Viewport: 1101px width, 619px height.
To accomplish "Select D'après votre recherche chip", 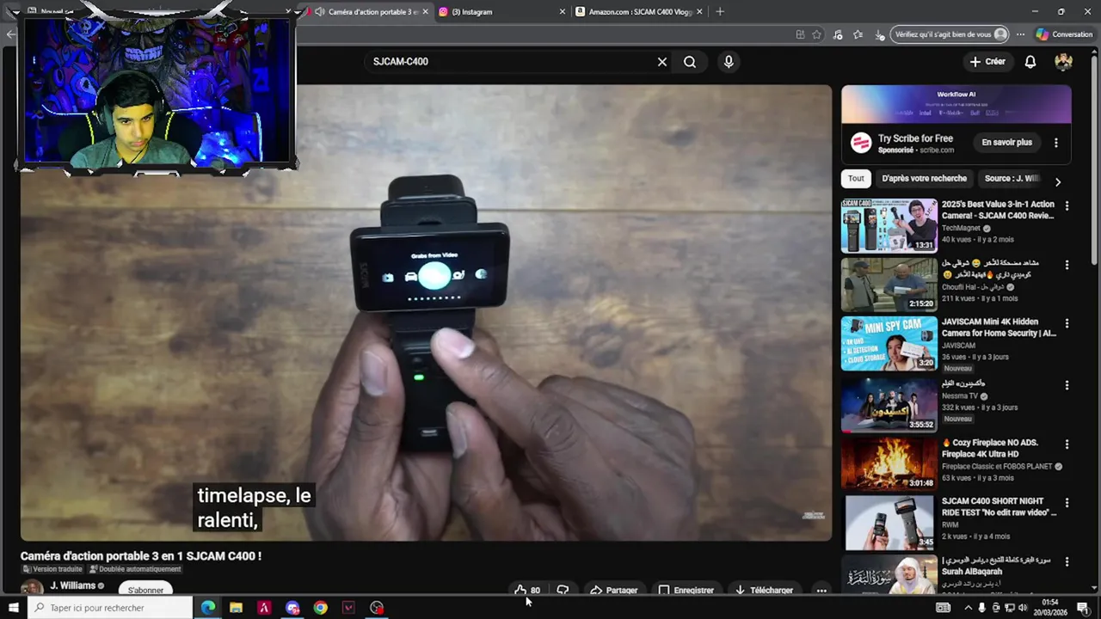I will click(x=925, y=179).
